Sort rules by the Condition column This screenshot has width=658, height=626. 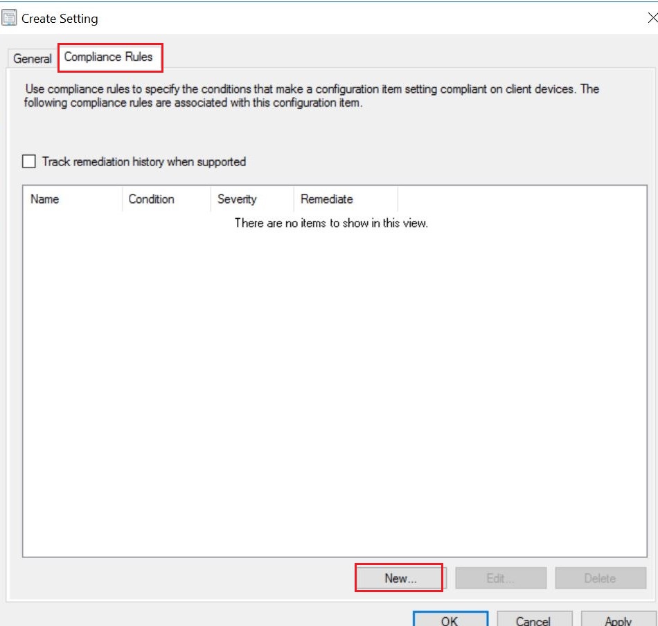[x=166, y=199]
